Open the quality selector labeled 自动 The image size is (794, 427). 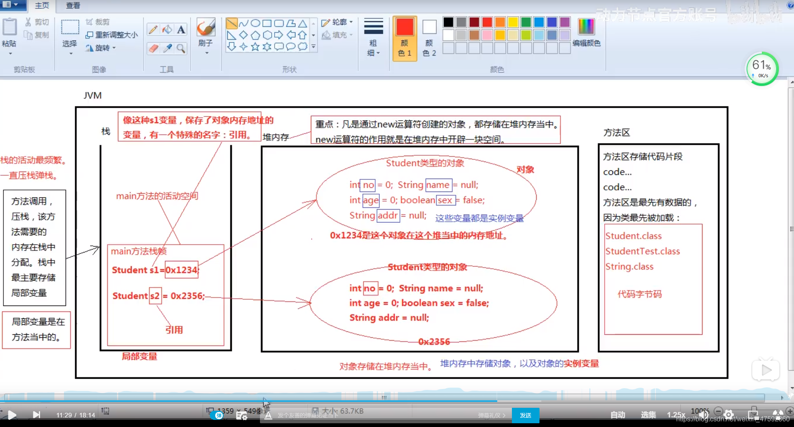(618, 414)
